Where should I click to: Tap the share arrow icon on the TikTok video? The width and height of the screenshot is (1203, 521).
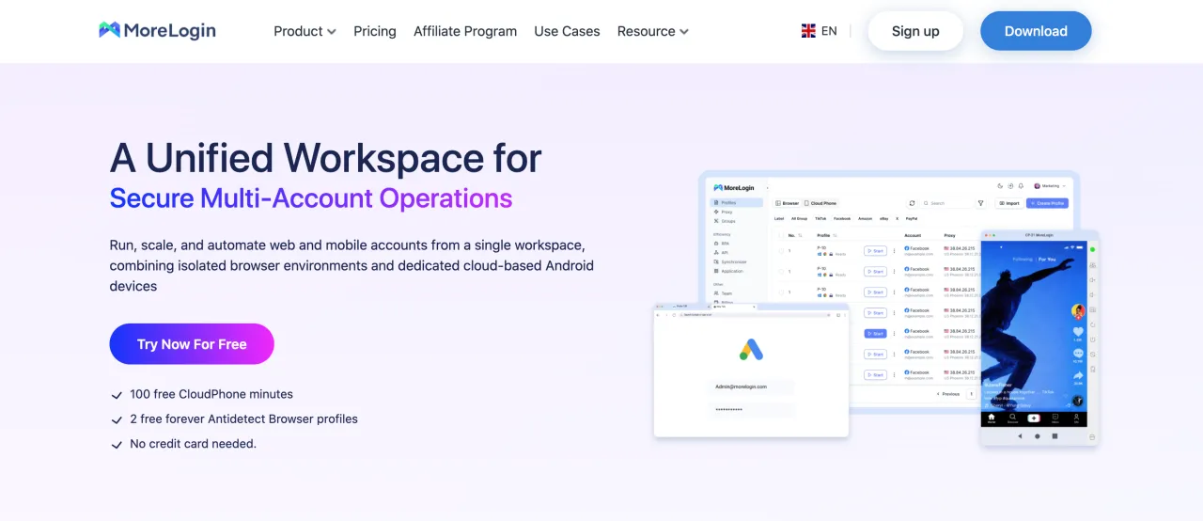(1078, 375)
